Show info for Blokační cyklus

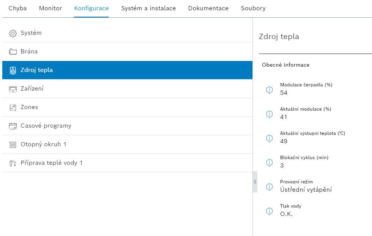(269, 163)
